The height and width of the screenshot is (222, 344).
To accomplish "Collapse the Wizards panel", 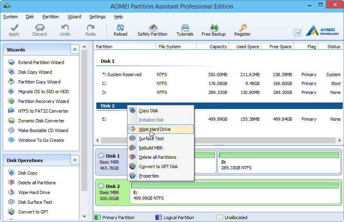I will (x=74, y=49).
